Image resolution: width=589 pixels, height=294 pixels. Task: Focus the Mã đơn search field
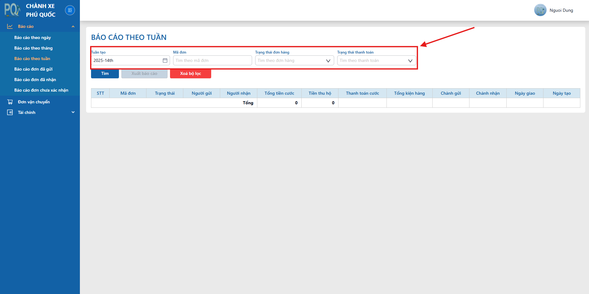point(212,60)
